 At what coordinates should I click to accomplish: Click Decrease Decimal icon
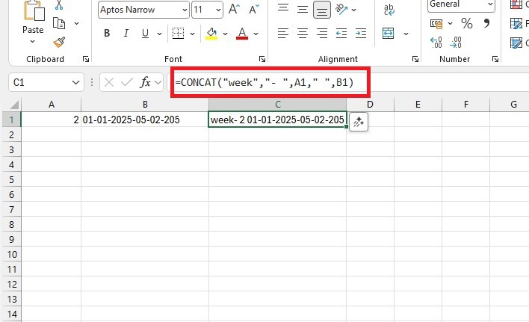tap(456, 43)
